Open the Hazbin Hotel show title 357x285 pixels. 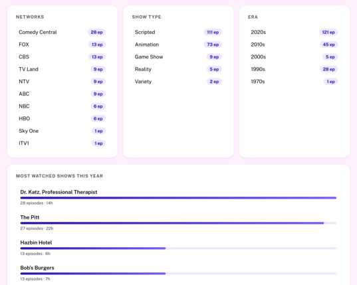tap(36, 242)
